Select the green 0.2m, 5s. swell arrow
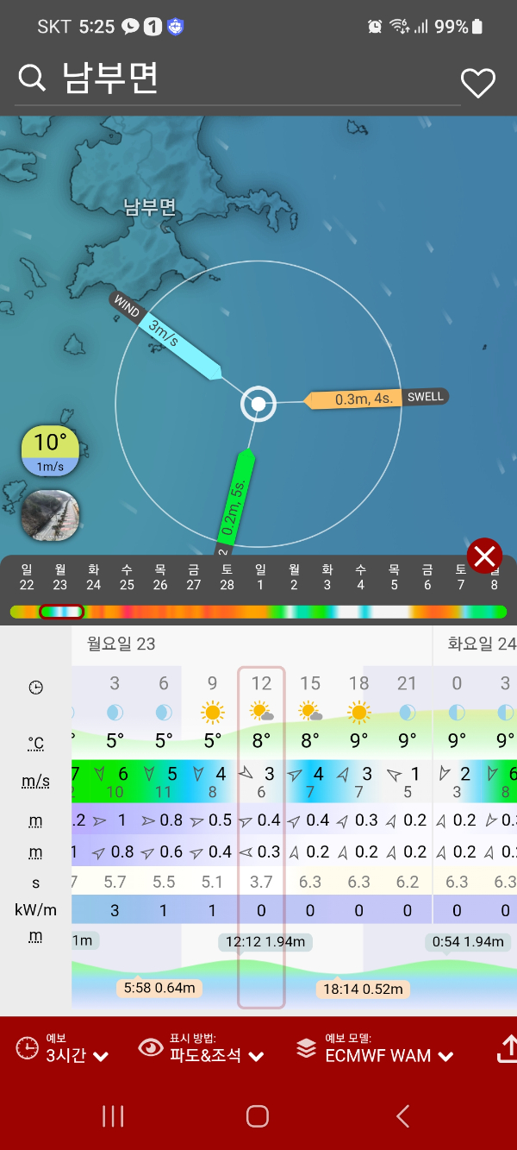This screenshot has height=1150, width=517. (234, 502)
